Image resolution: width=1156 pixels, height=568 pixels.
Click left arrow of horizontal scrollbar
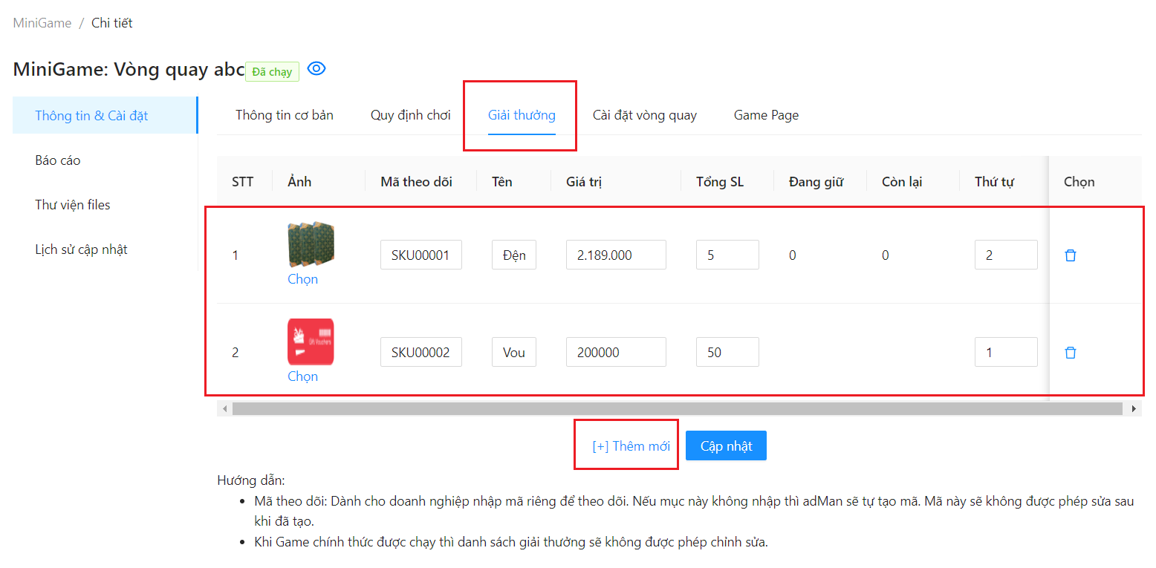[x=224, y=408]
